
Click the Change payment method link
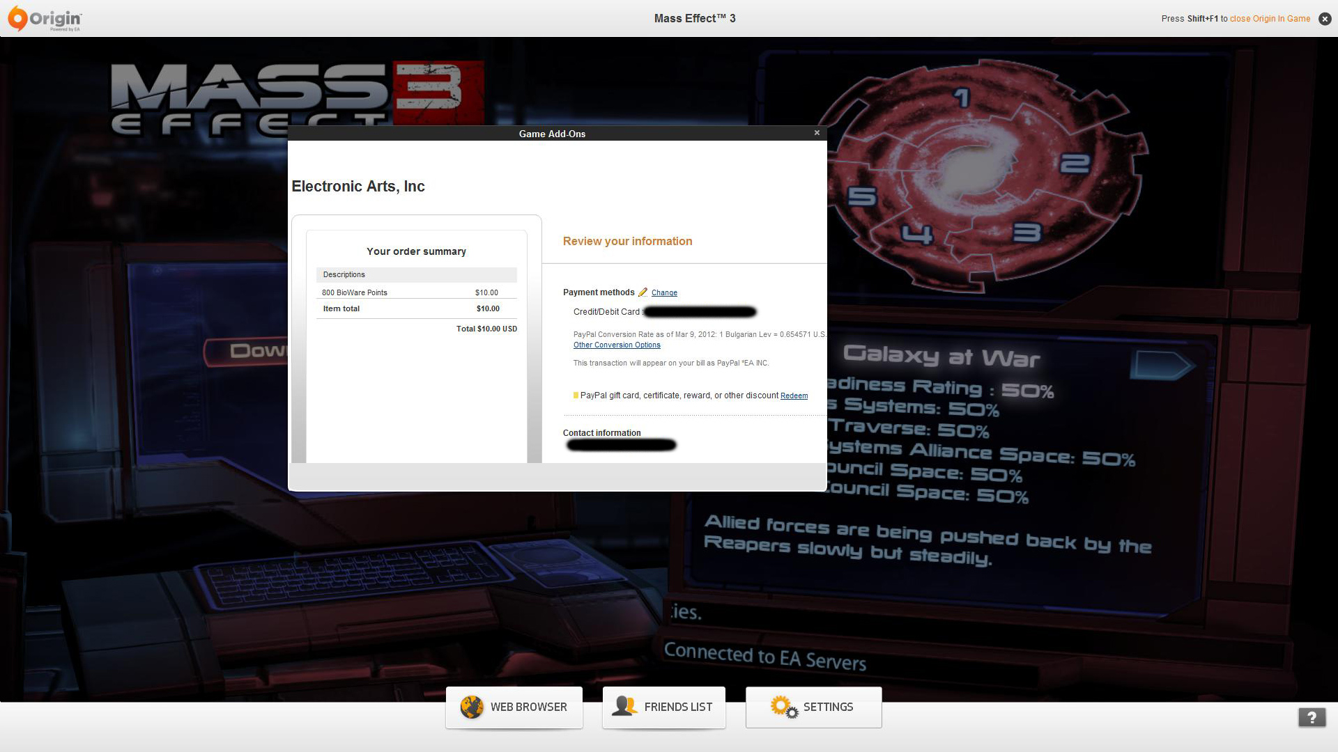(x=664, y=293)
